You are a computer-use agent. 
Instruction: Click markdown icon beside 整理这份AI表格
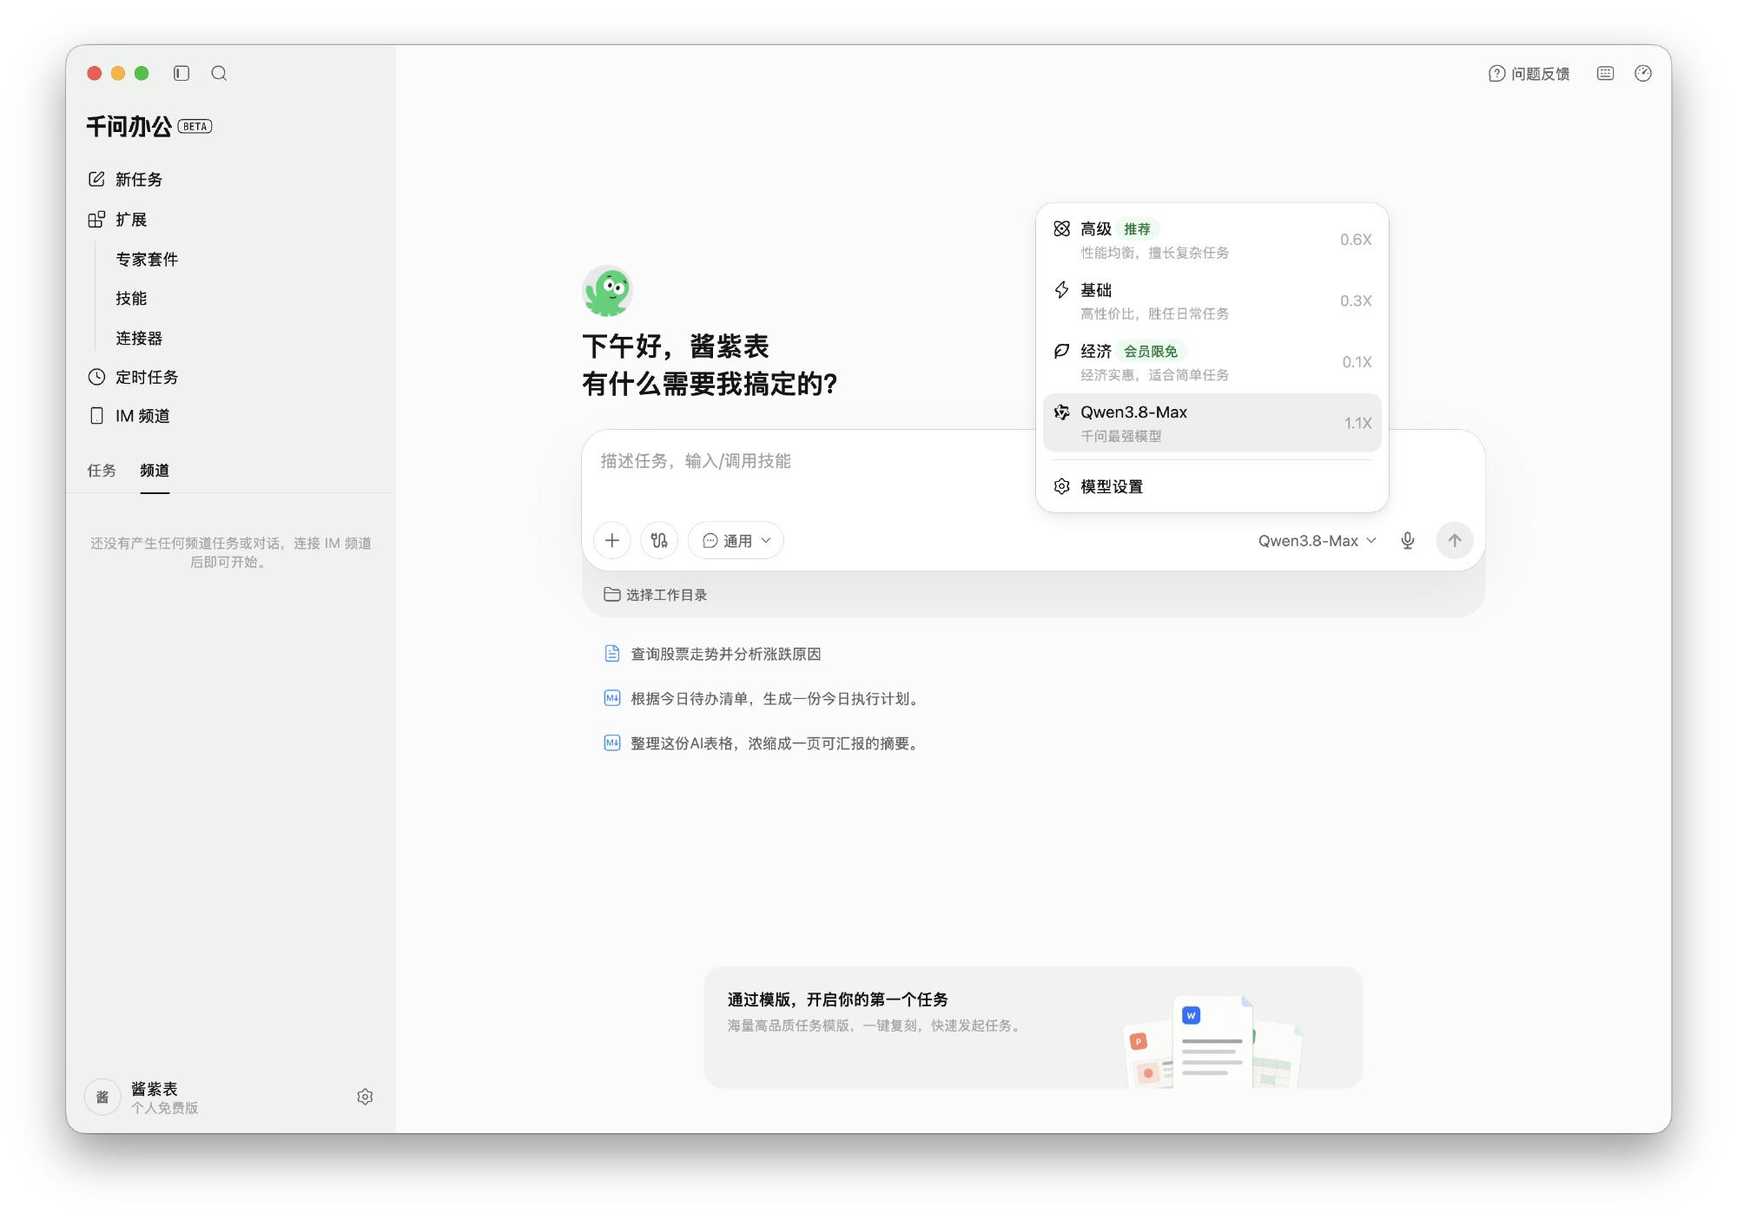tap(612, 743)
